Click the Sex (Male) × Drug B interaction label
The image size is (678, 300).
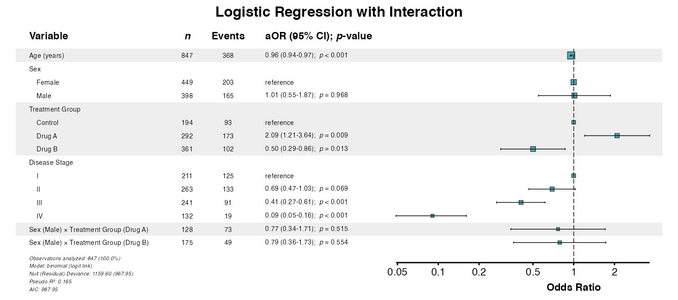[x=89, y=243]
